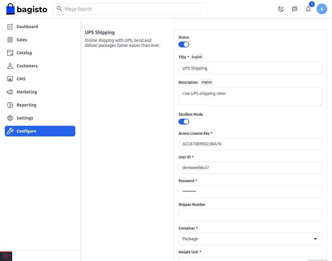This screenshot has width=332, height=261.
Task: Click the Marketing megaphone icon
Action: [10, 92]
